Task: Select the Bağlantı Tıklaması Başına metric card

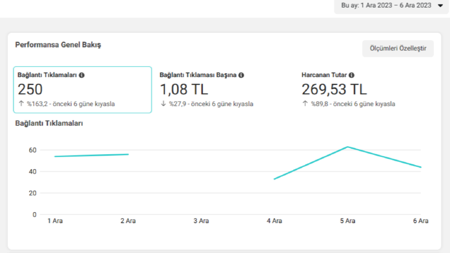Action: tap(224, 90)
